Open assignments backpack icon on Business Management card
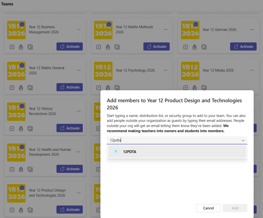 (21, 47)
